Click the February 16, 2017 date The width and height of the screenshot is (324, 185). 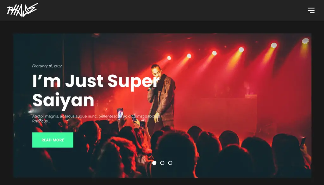coord(47,66)
